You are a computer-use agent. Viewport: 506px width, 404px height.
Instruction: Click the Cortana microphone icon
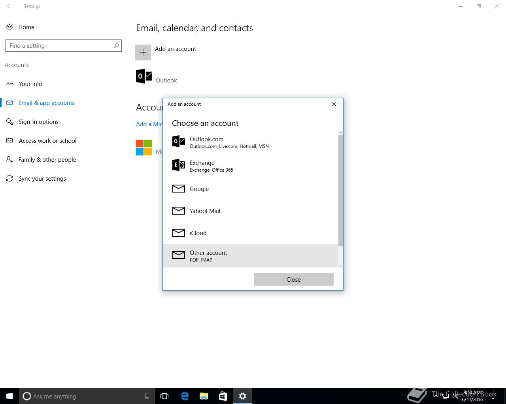pos(147,396)
